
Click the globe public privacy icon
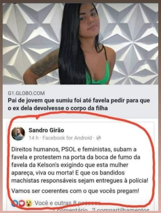pyautogui.click(x=99, y=138)
